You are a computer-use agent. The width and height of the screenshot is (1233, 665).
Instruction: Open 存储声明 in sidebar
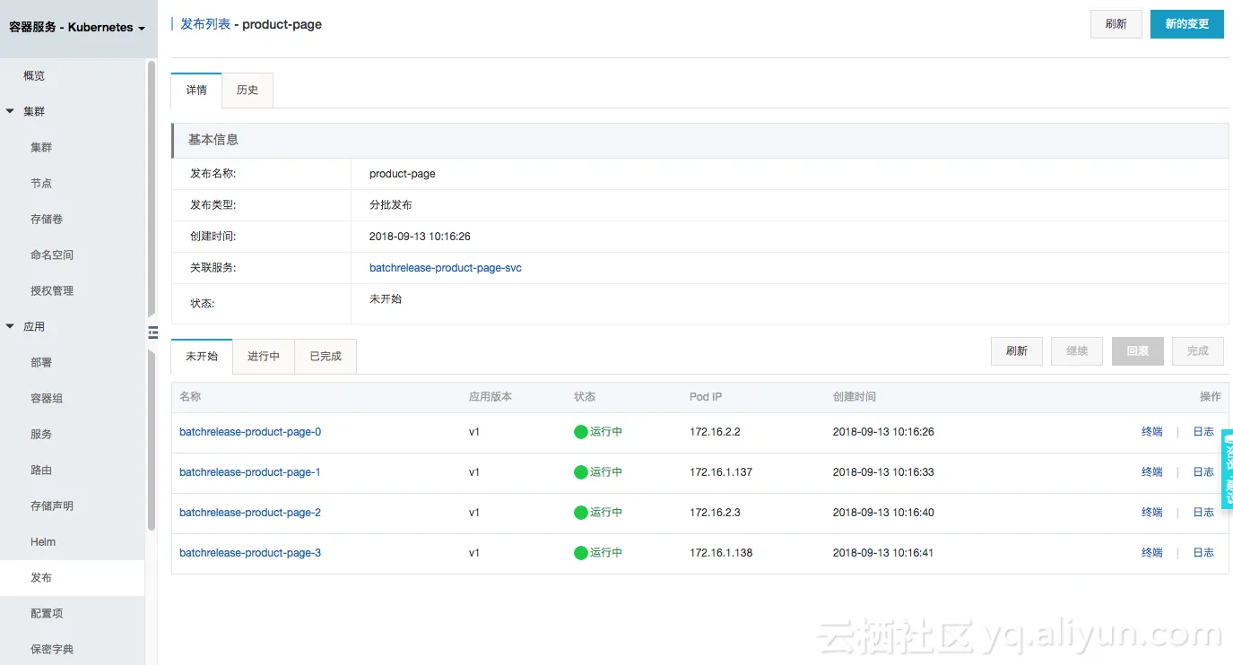(52, 506)
